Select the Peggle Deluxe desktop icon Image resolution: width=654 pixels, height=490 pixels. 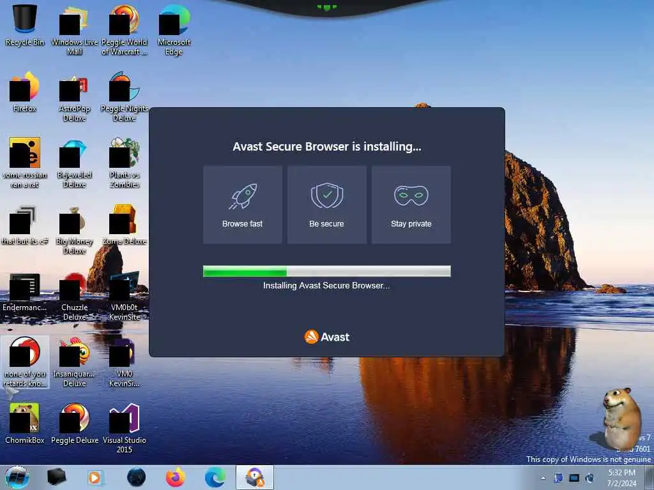tap(74, 424)
